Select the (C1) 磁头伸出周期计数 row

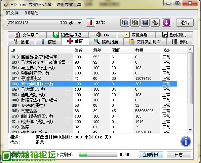click(x=93, y=122)
